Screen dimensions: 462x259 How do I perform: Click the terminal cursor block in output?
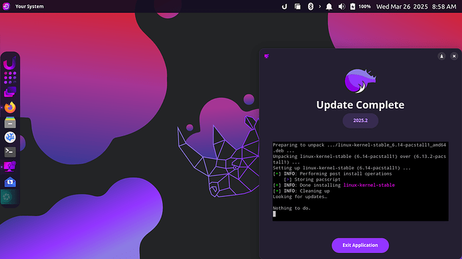pyautogui.click(x=275, y=214)
